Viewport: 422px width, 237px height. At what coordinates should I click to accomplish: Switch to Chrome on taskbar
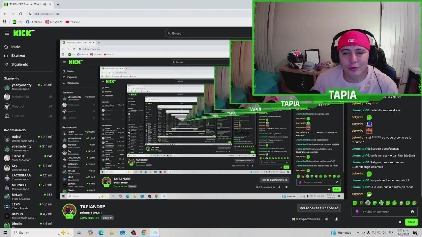144,233
